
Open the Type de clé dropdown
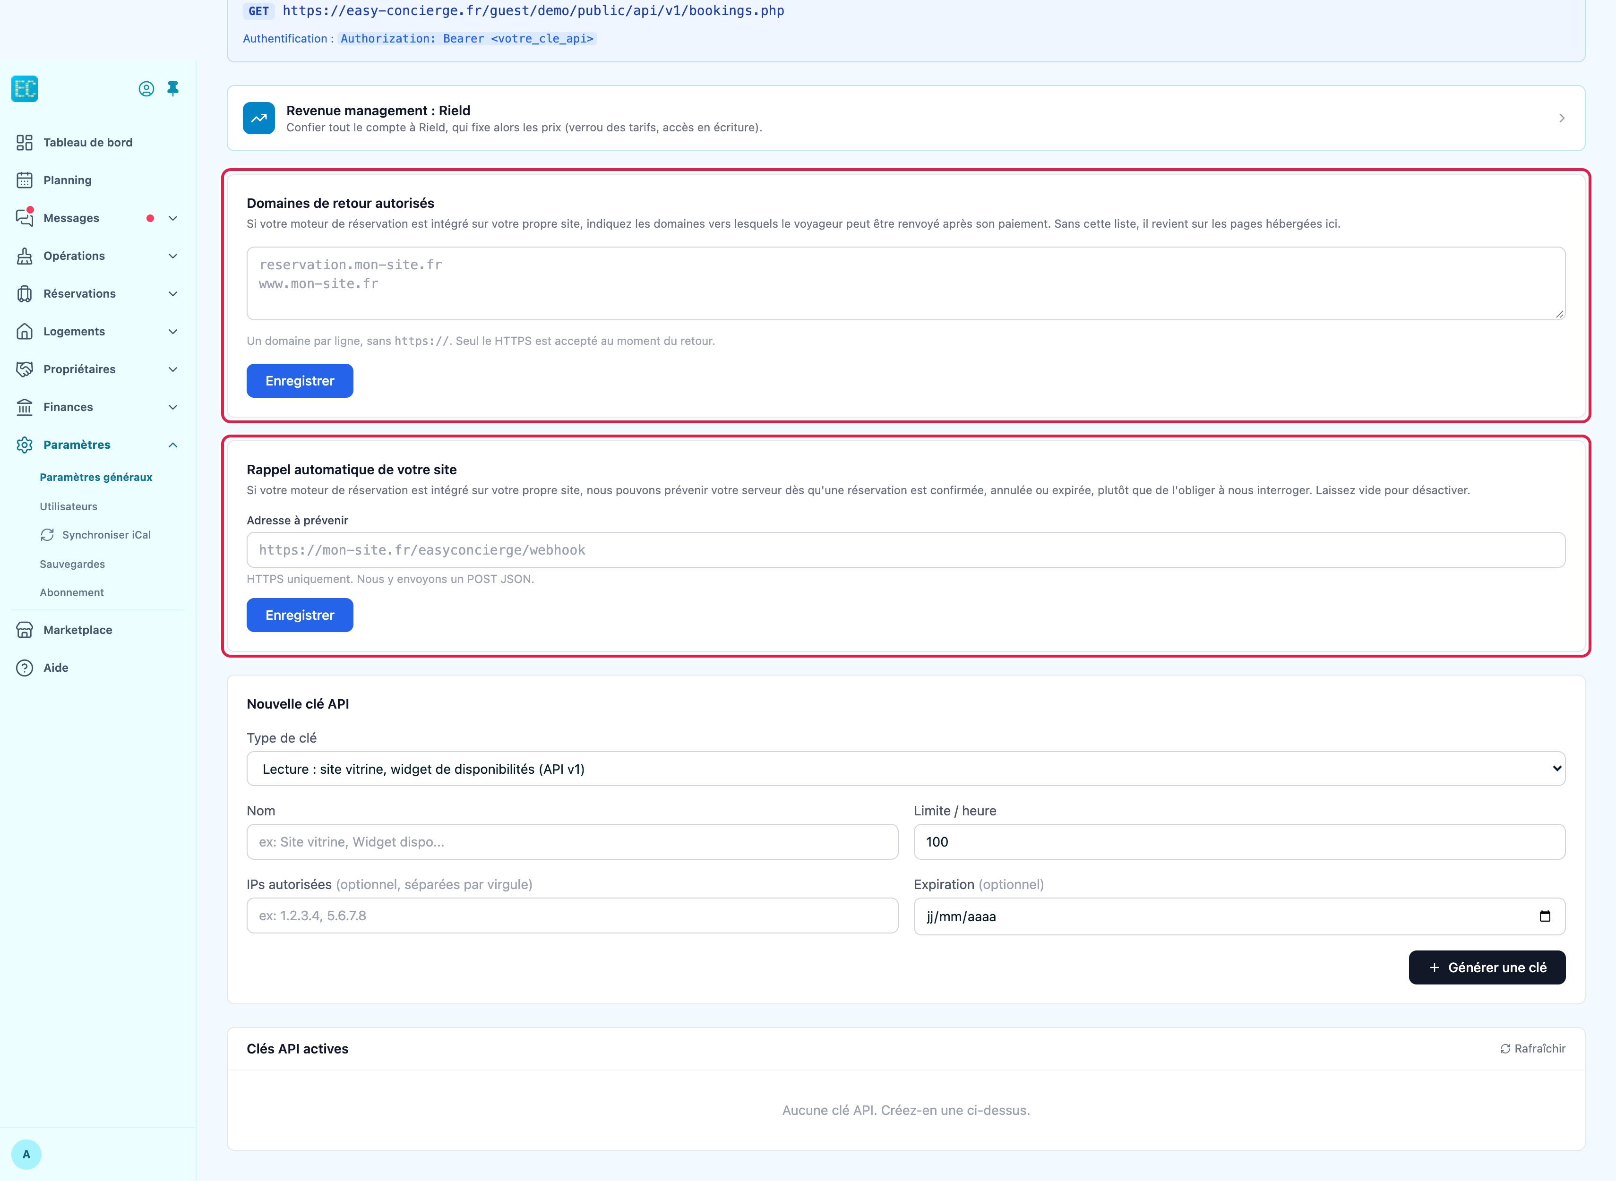point(906,769)
